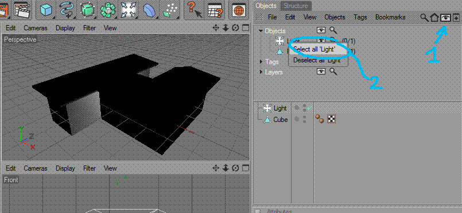Toggle the green enable checkmark on Light
The image size is (462, 213).
(310, 108)
